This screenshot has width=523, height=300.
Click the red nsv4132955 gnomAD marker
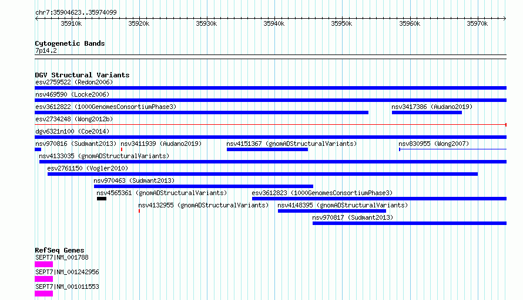point(139,211)
